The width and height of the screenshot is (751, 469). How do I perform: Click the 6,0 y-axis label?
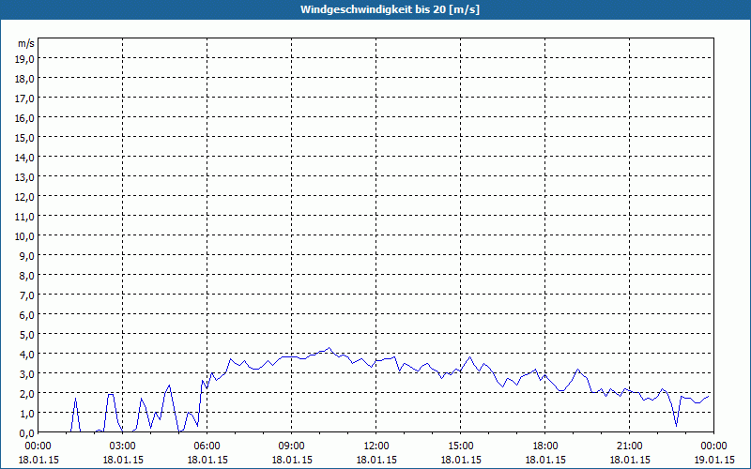tap(27, 315)
